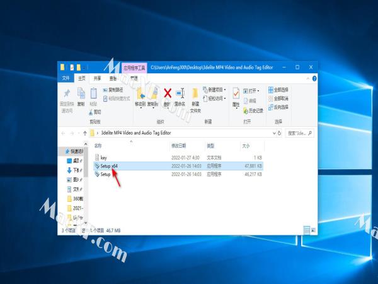Open the 文件 (File) menu tab
The width and height of the screenshot is (378, 284).
[66, 78]
